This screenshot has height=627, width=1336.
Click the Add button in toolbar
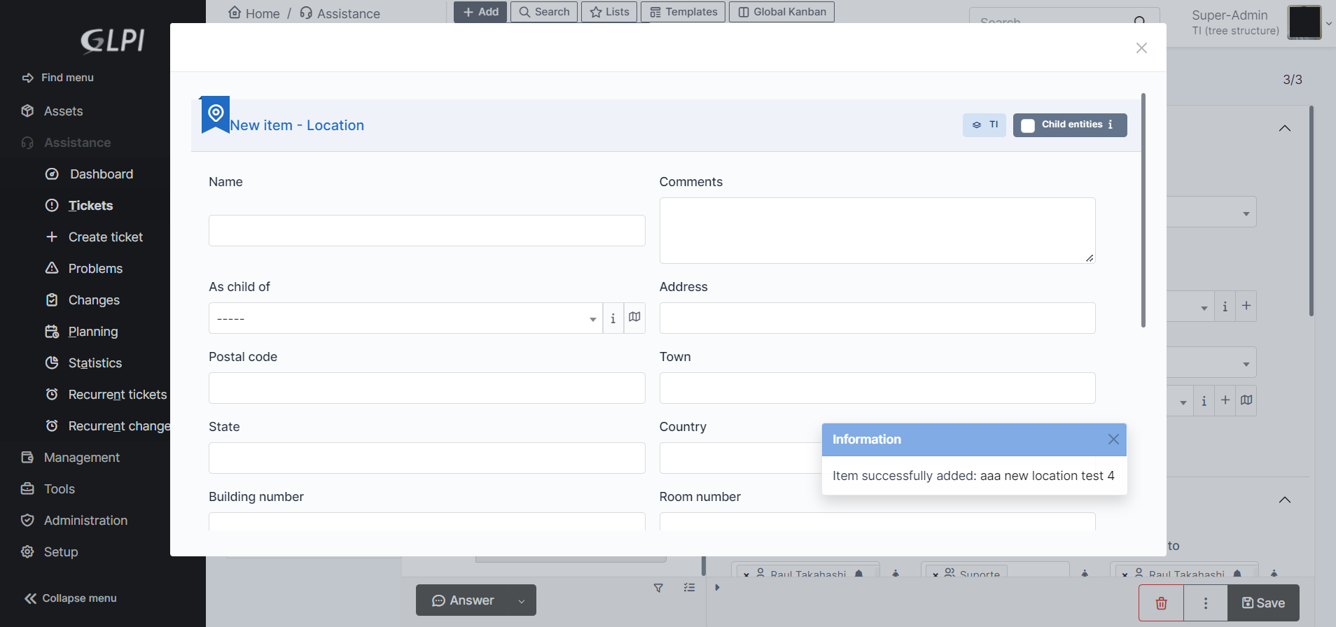[x=480, y=12]
